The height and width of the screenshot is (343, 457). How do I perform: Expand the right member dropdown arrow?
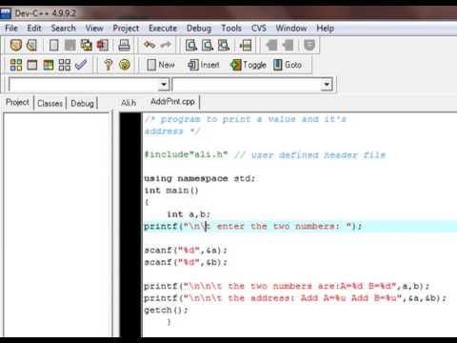coord(327,85)
